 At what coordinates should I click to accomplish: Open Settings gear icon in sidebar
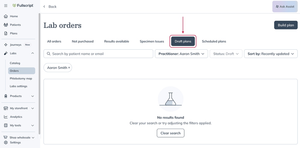[6, 142]
